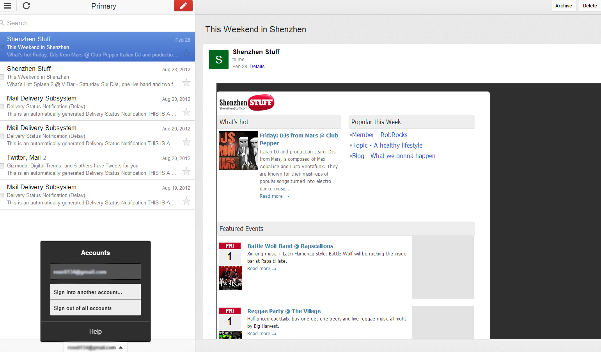Open the Feb 28 Shenzhen Stuff email row
The image size is (601, 352).
(98, 47)
